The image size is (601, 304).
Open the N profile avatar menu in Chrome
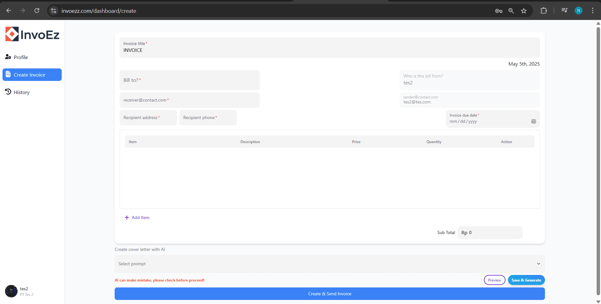[578, 10]
